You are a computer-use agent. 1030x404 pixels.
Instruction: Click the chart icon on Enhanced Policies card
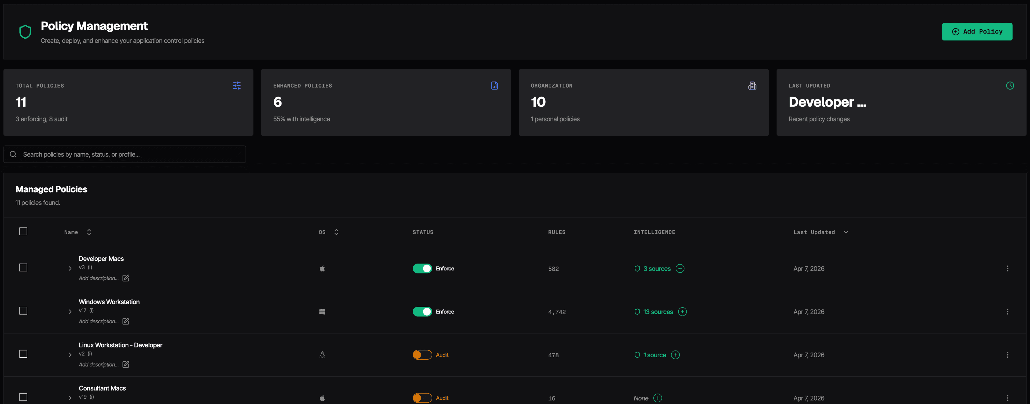point(495,85)
